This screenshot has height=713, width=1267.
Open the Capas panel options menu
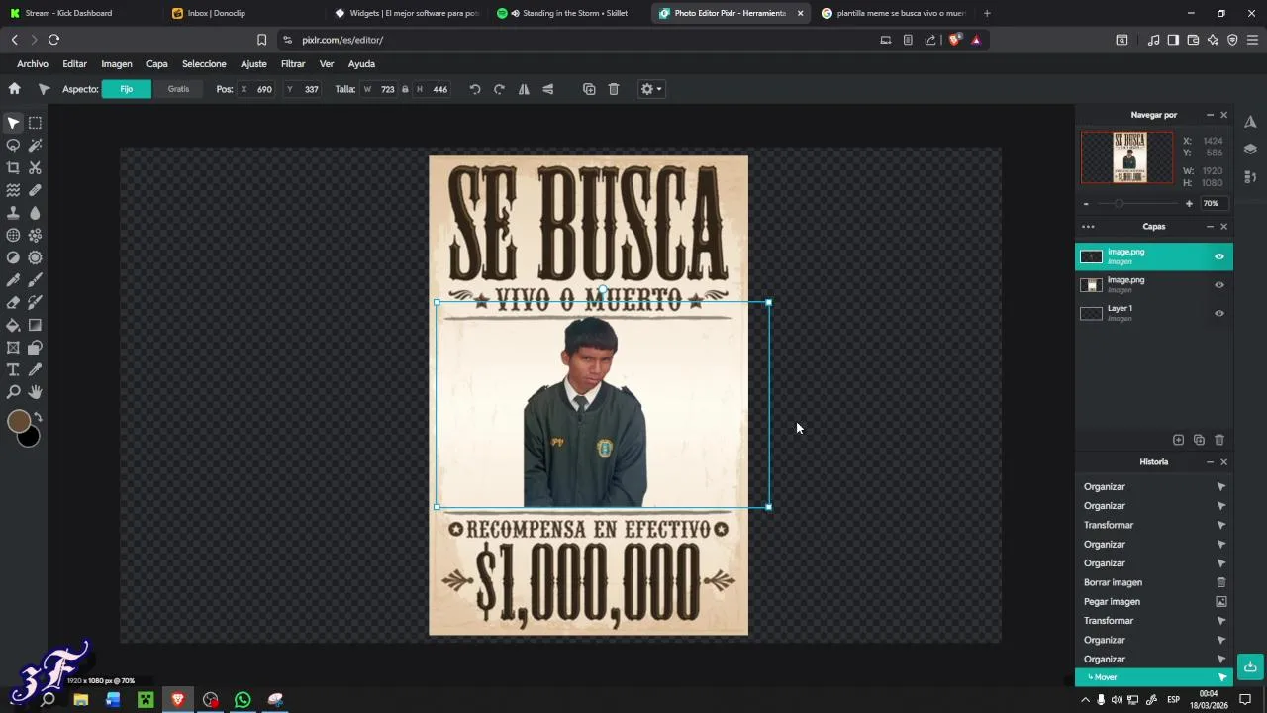click(1088, 227)
